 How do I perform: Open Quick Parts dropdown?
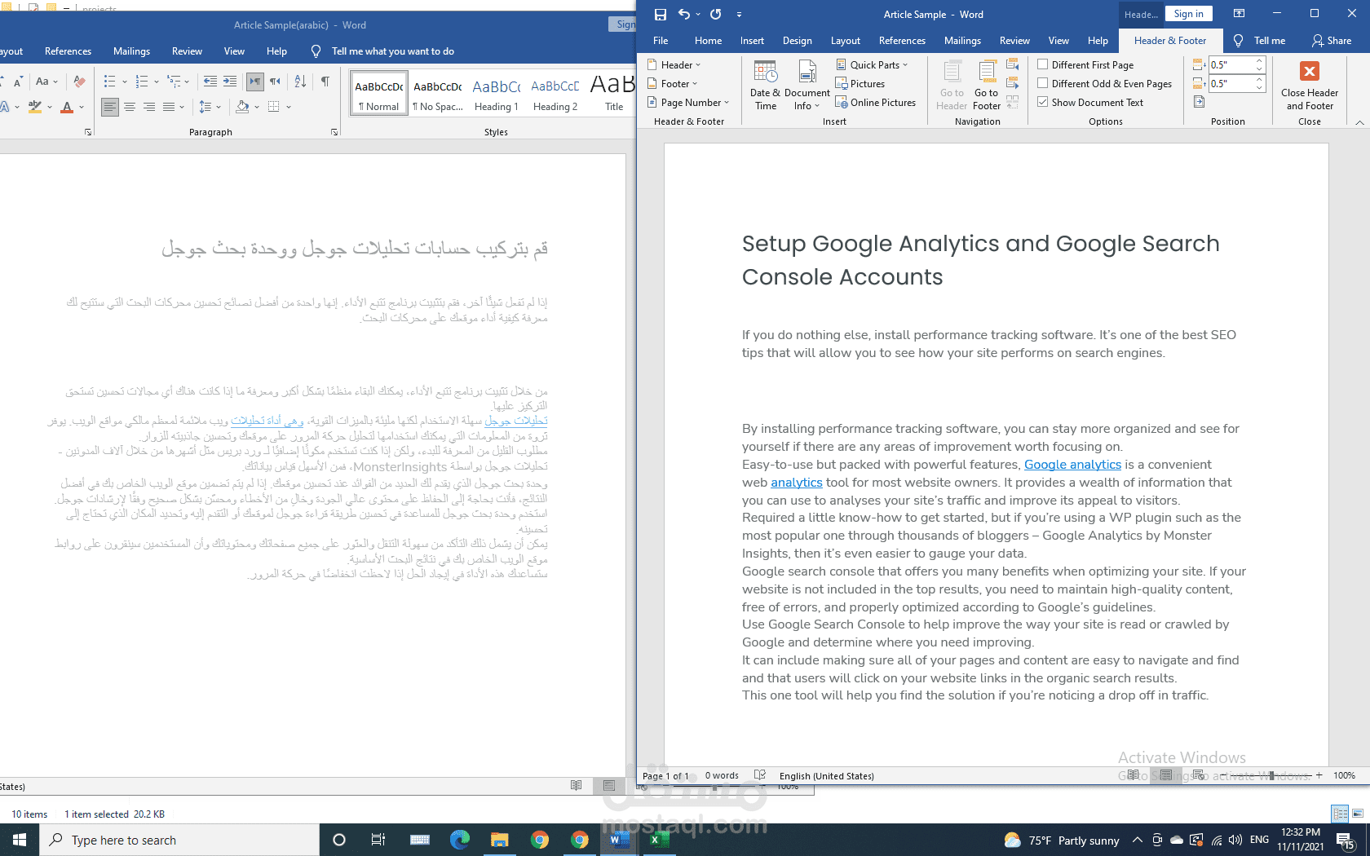tap(872, 64)
